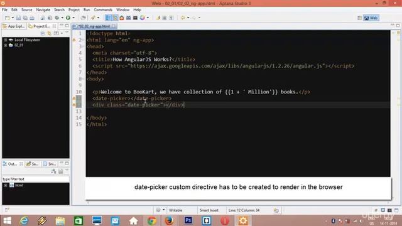Open the Commands menu
The width and height of the screenshot is (402, 226).
point(103,10)
